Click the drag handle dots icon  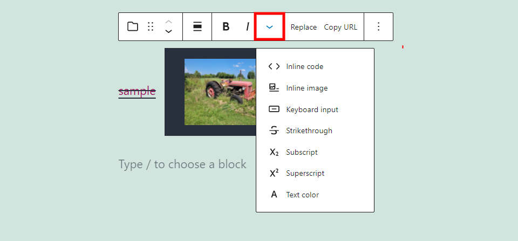pyautogui.click(x=151, y=26)
